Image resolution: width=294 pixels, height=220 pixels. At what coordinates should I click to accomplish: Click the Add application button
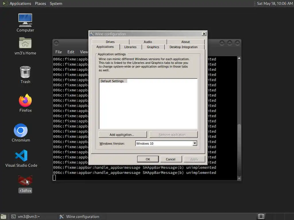click(123, 135)
